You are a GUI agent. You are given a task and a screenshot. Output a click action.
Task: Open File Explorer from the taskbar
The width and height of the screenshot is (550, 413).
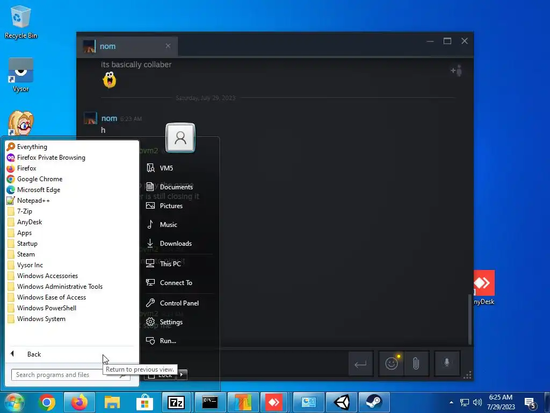coord(112,402)
